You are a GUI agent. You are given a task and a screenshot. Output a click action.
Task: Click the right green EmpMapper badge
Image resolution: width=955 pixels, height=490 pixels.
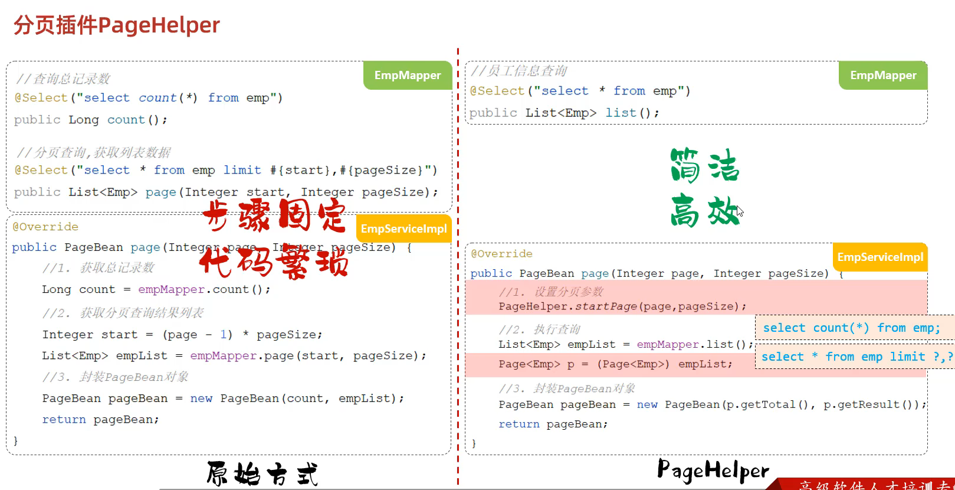(x=882, y=76)
